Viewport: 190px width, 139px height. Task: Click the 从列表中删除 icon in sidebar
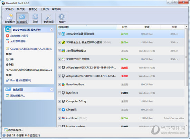tap(8, 41)
